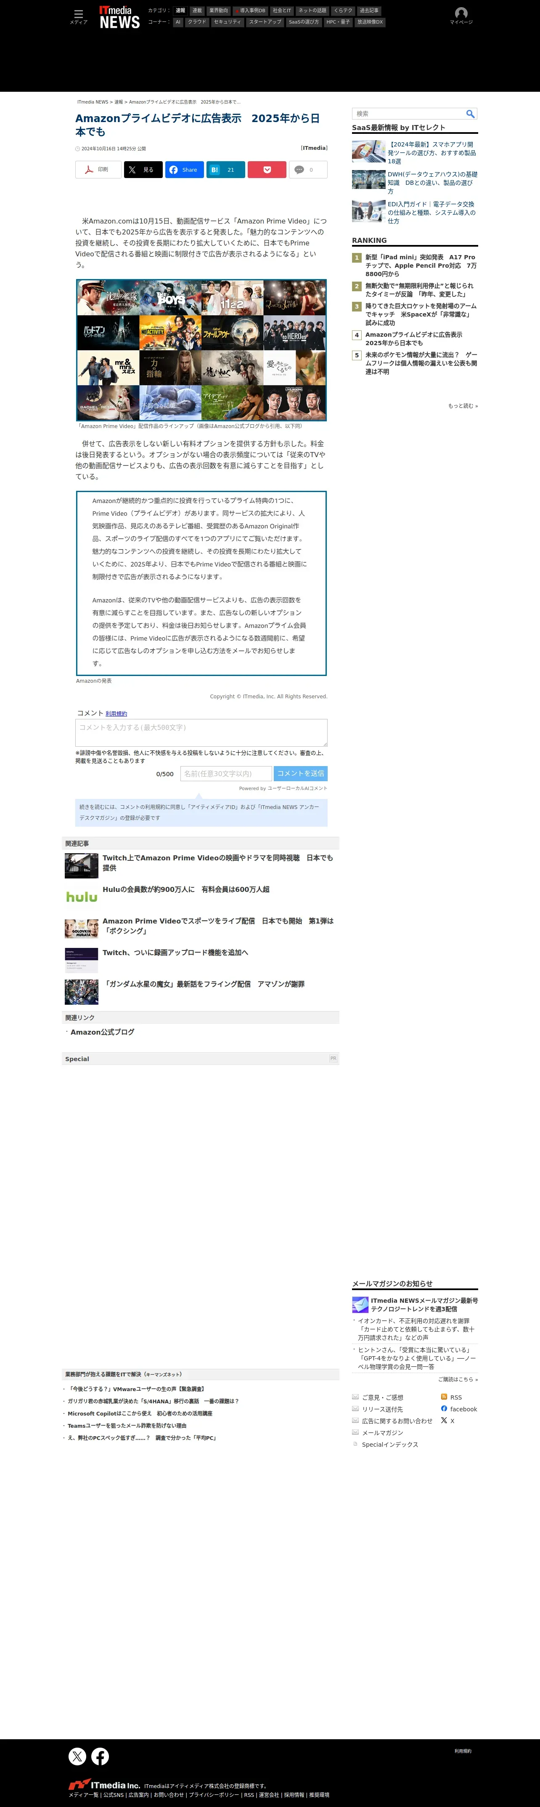Image resolution: width=540 pixels, height=1807 pixels.
Task: Share article on X (見る button)
Action: click(x=143, y=170)
